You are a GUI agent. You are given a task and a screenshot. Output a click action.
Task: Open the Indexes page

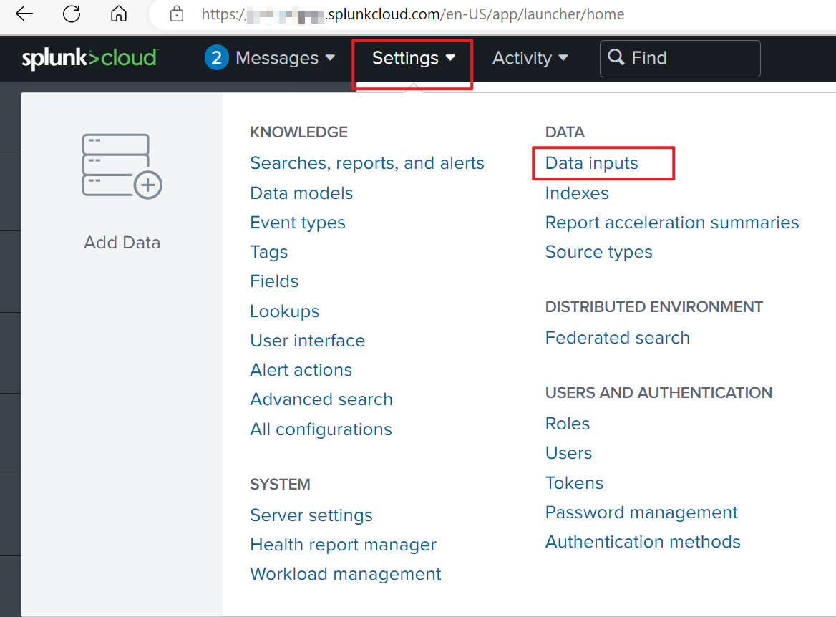tap(577, 193)
